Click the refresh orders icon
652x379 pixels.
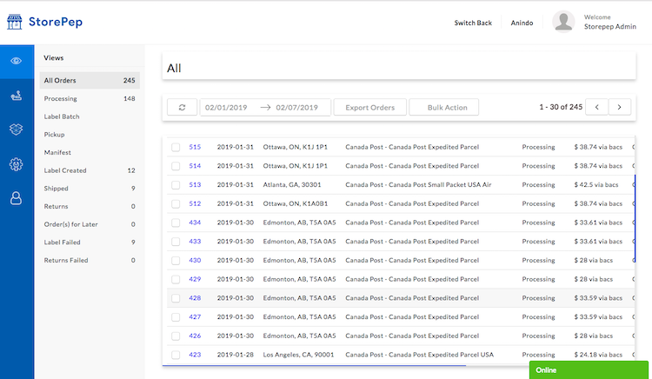point(183,107)
